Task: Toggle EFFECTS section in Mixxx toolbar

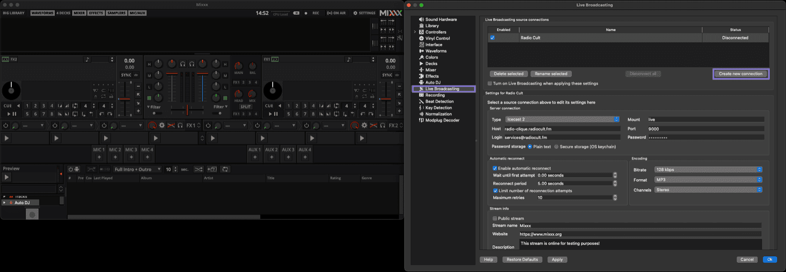Action: pyautogui.click(x=96, y=13)
